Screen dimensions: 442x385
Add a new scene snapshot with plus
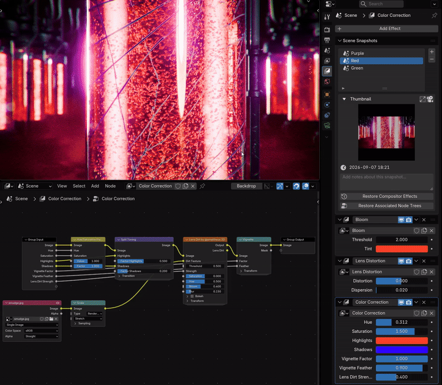(x=432, y=52)
